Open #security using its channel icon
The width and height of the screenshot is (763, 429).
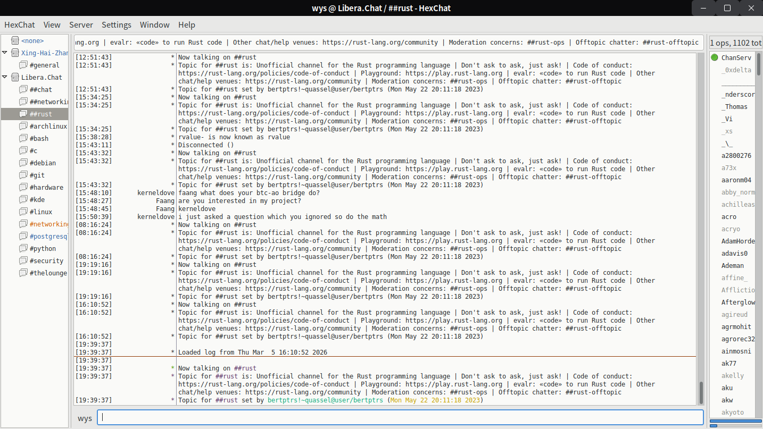pyautogui.click(x=23, y=260)
